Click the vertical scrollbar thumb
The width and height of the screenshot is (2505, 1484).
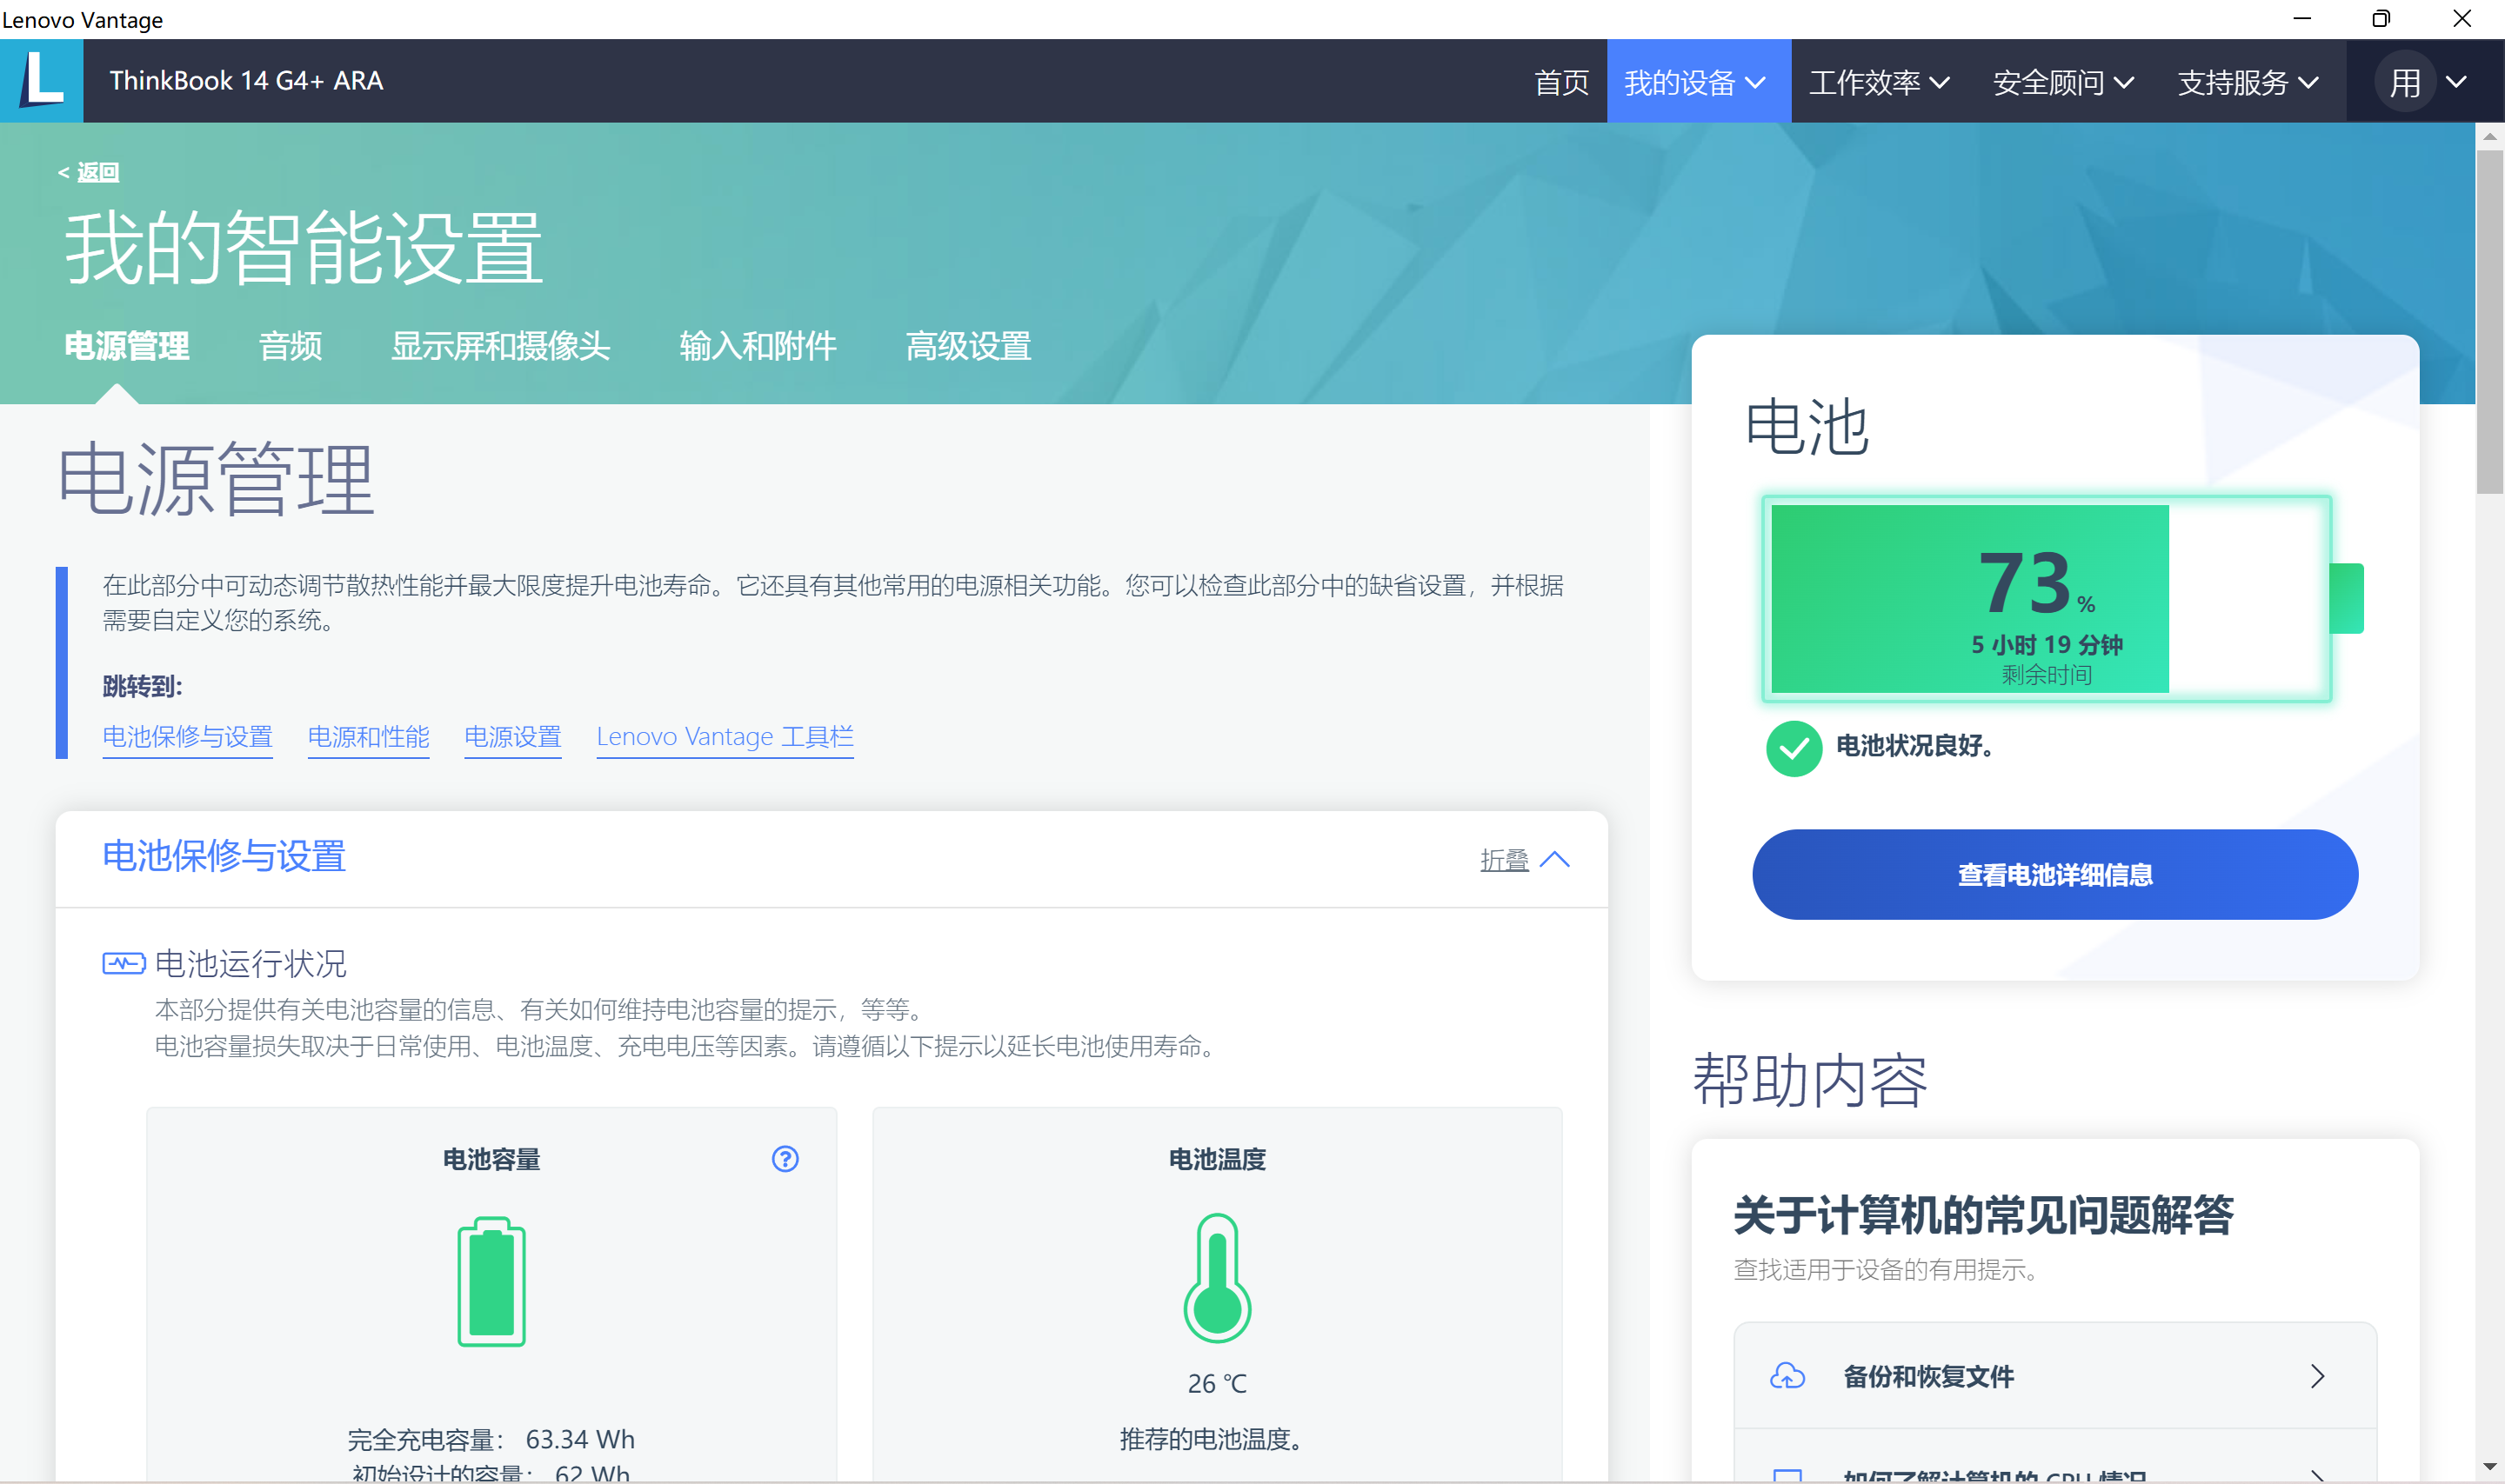pyautogui.click(x=2490, y=322)
